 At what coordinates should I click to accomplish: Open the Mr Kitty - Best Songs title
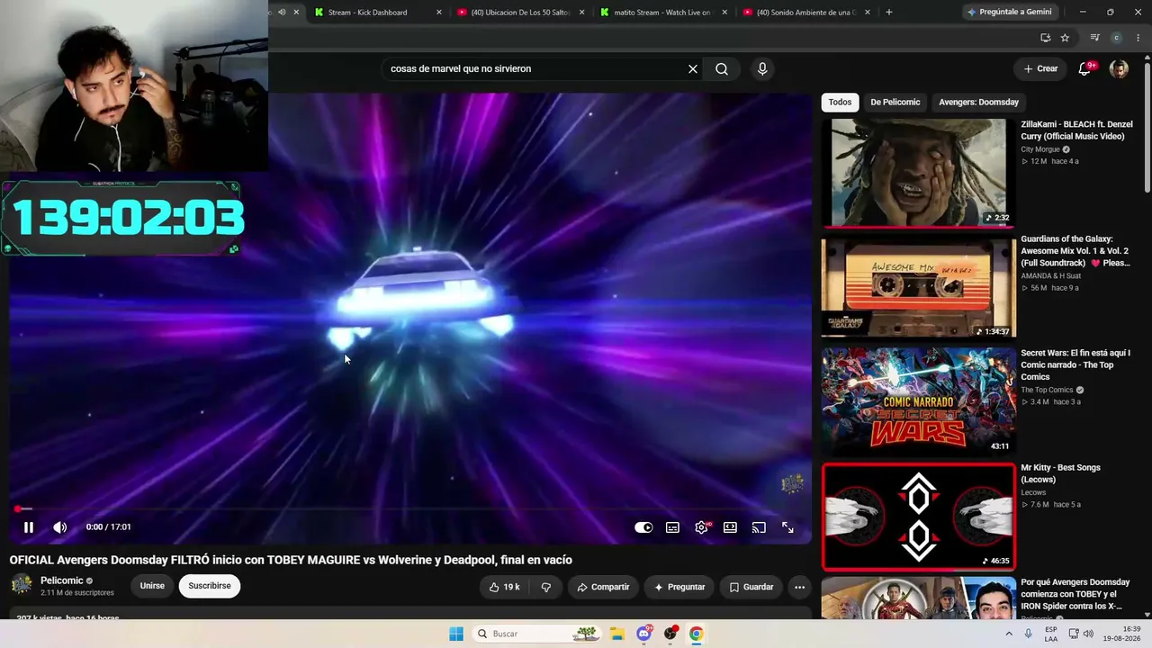pyautogui.click(x=1060, y=473)
